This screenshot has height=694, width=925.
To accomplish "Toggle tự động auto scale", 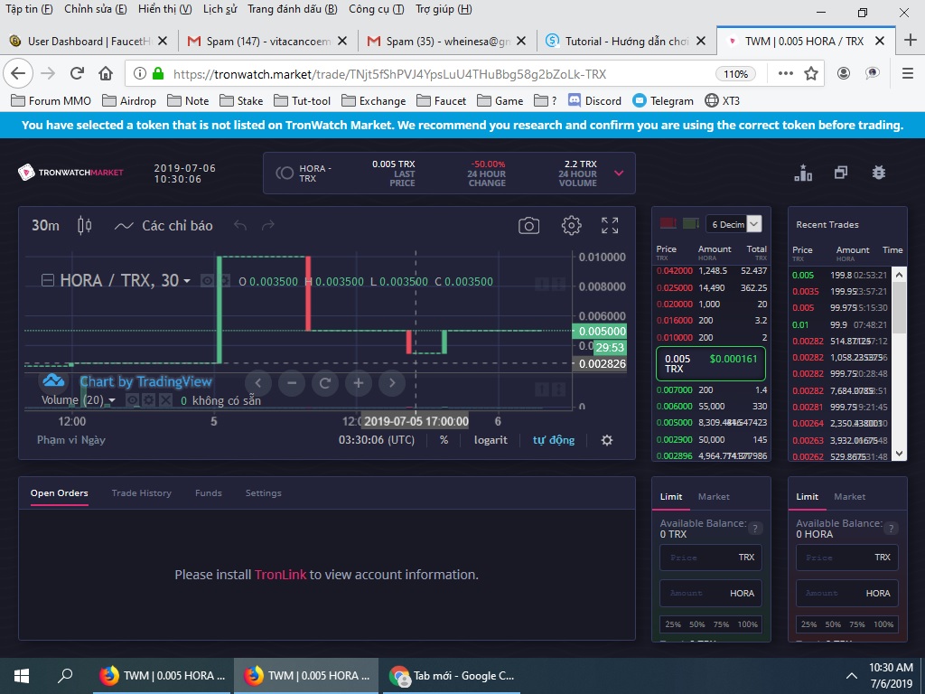I will [x=553, y=440].
